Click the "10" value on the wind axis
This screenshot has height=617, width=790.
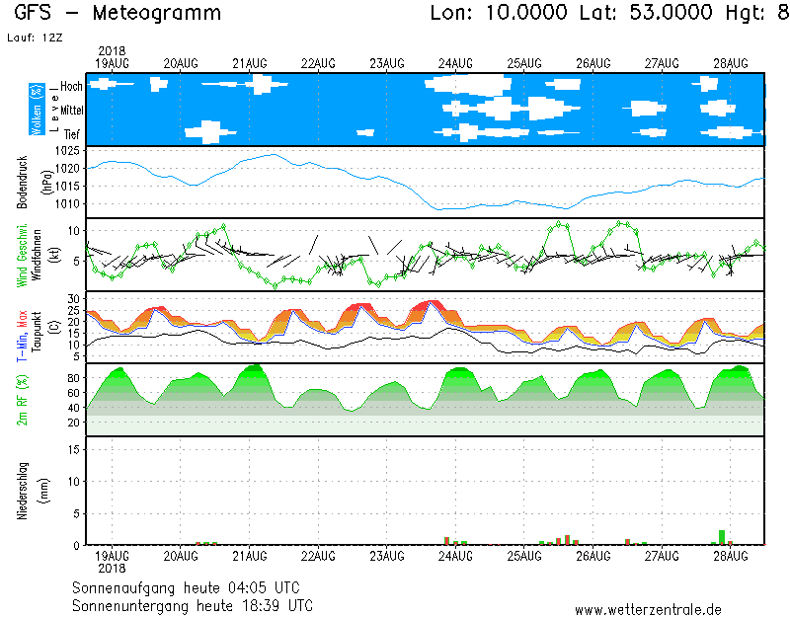pos(74,231)
